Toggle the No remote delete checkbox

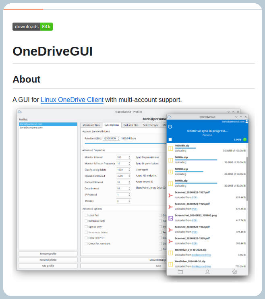(x=86, y=232)
